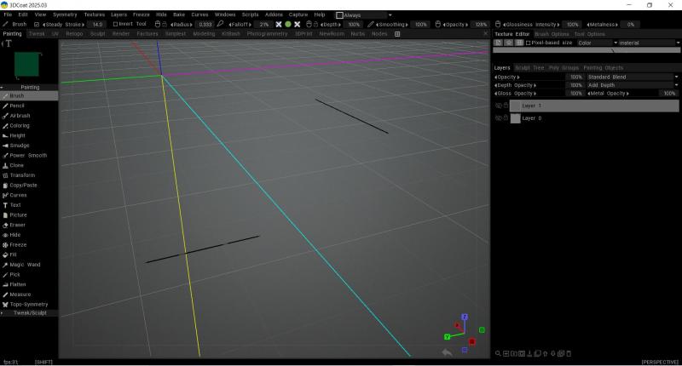Toggle the Pixel-based size checkbox
This screenshot has height=366, width=682.
[528, 43]
